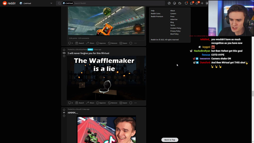This screenshot has height=143, width=254.
Task: Click the Reddit Coins link
Action: 156,14
